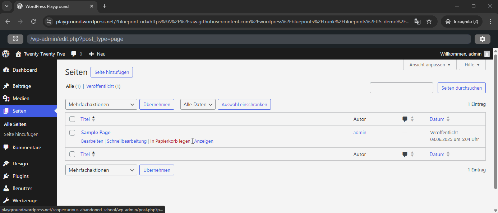
Task: Open the Sample Page title link
Action: pyautogui.click(x=96, y=133)
